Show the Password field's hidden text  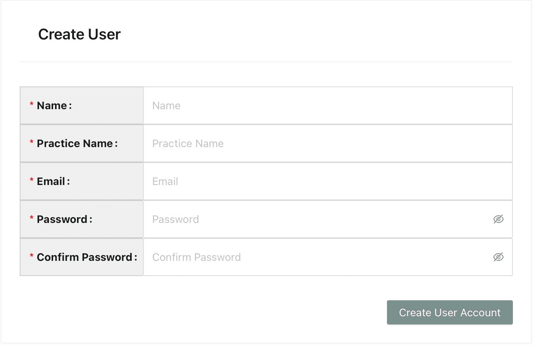(498, 219)
